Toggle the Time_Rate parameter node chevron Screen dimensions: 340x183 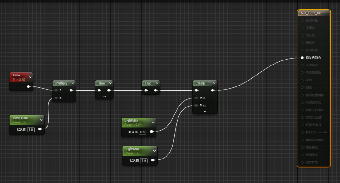(x=42, y=120)
